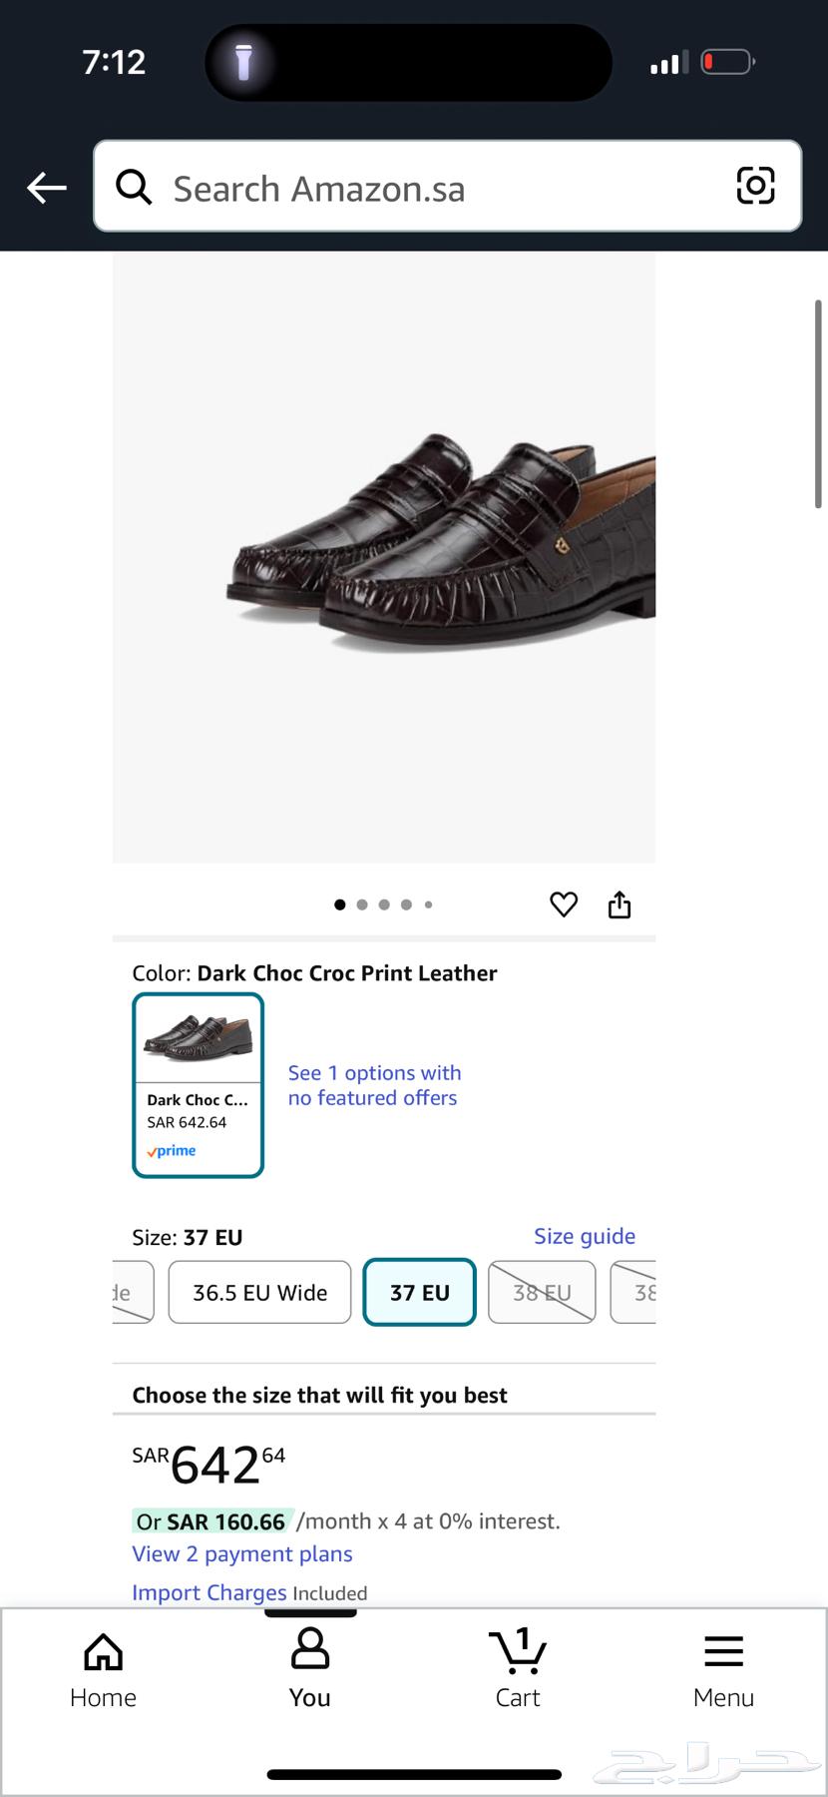Select size 36.5 EU Wide
Image resolution: width=828 pixels, height=1797 pixels.
coord(259,1293)
